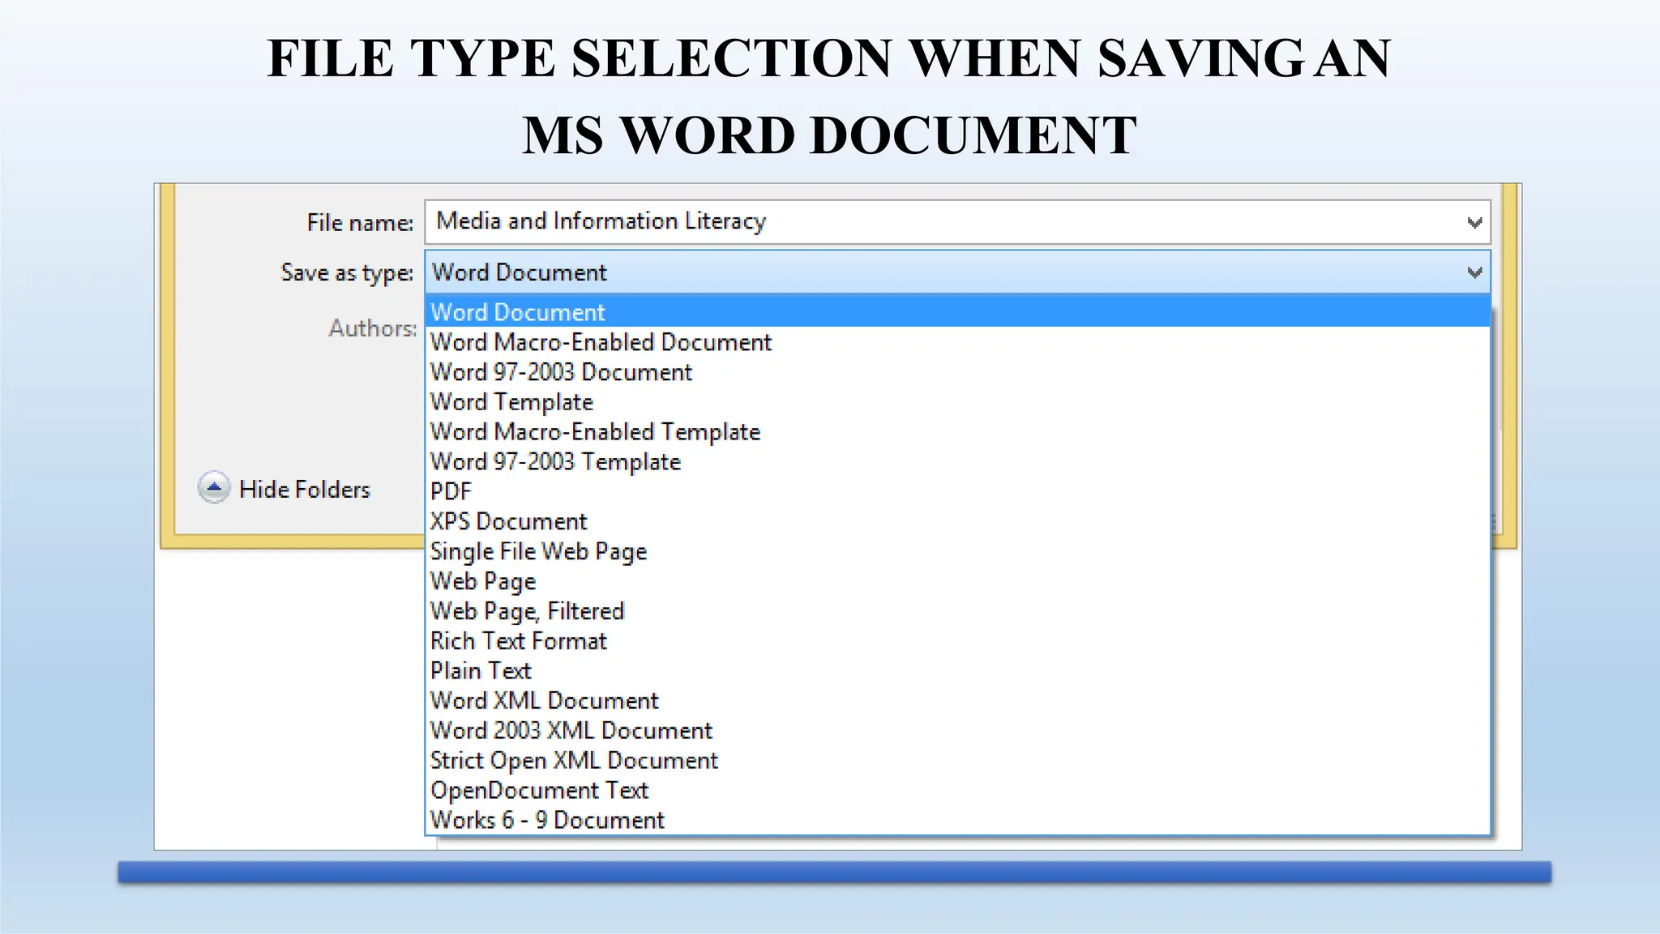Select Rich Text Format
Image resolution: width=1660 pixels, height=934 pixels.
coord(958,641)
